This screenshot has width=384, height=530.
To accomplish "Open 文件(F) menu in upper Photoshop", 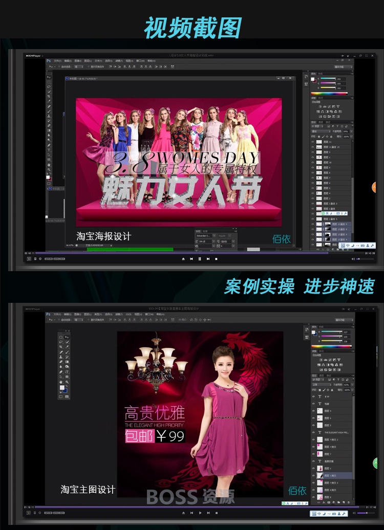I will 57,61.
